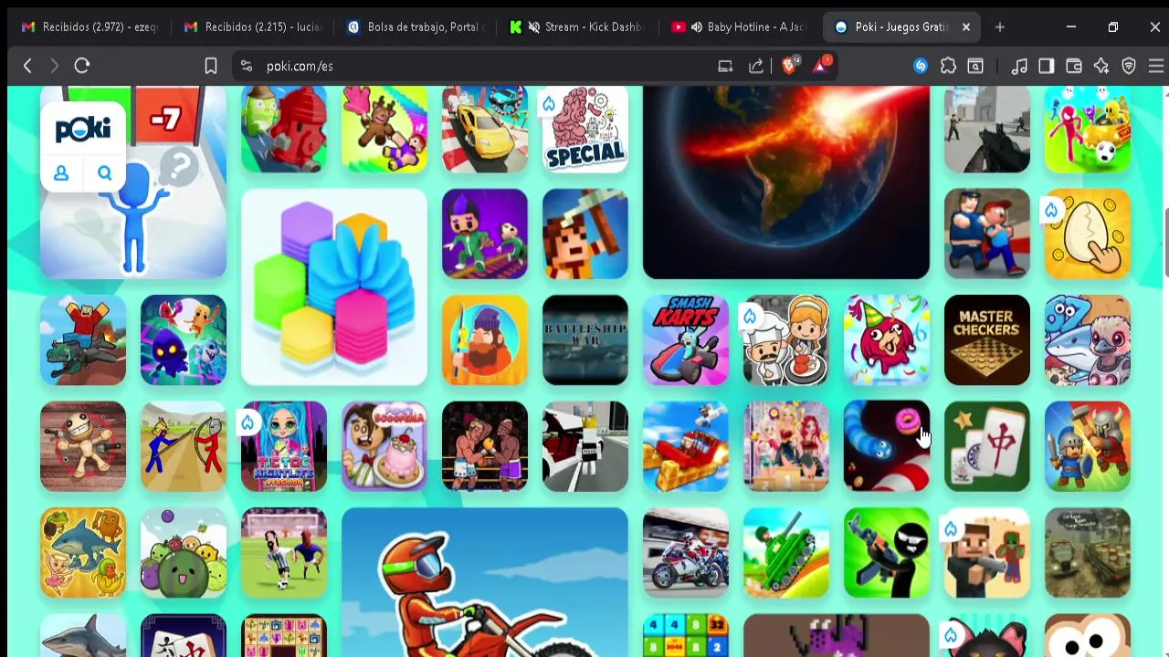Switch to the Recibidos (2.215) Gmail tab

point(253,27)
